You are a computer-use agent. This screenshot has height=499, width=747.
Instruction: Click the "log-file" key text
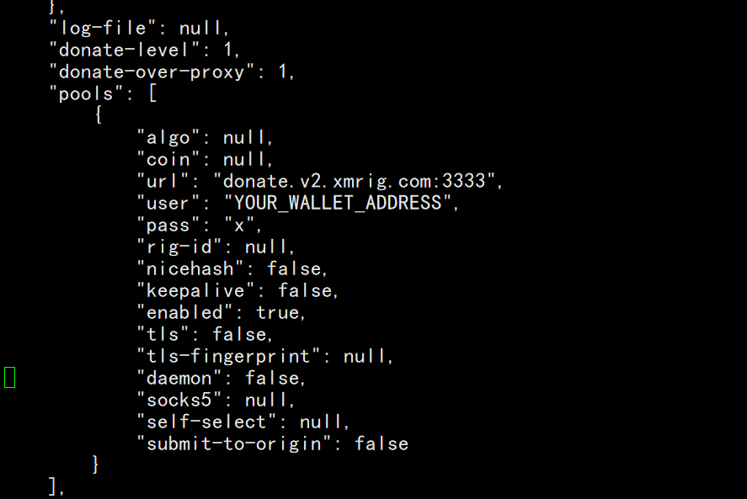[103, 28]
